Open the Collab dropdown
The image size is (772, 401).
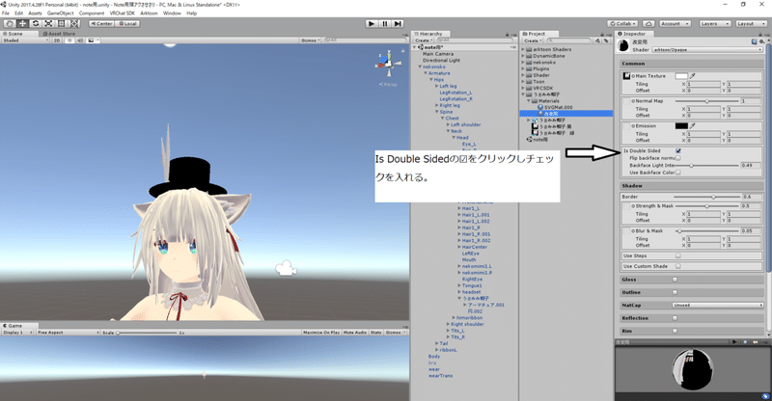(622, 24)
